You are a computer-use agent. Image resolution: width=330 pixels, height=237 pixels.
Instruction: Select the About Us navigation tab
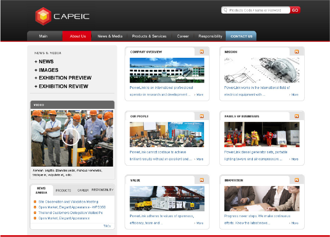(78, 36)
